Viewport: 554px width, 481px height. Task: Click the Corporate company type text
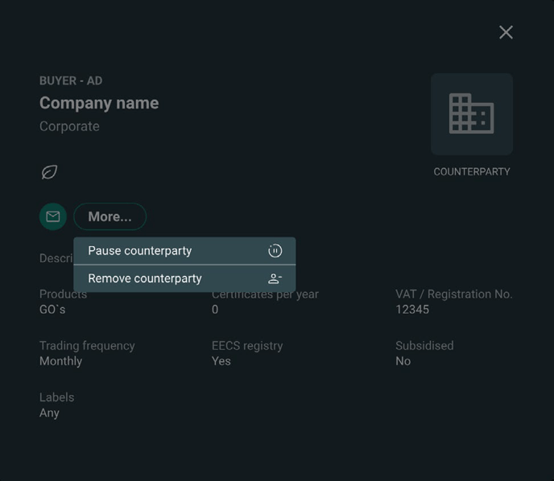pyautogui.click(x=69, y=126)
